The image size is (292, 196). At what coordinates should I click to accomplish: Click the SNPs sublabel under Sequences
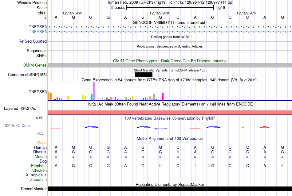(x=41, y=56)
